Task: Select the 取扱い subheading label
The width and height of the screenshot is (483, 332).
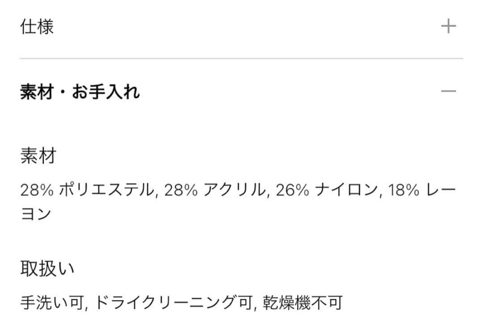Action: (x=47, y=269)
